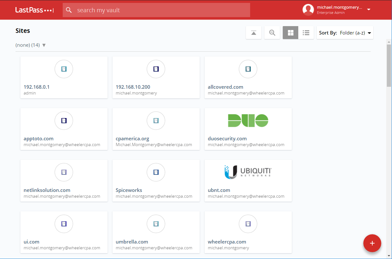Select the netlinksolution.com title

47,190
